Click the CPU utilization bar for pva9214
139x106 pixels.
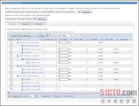coord(64,53)
